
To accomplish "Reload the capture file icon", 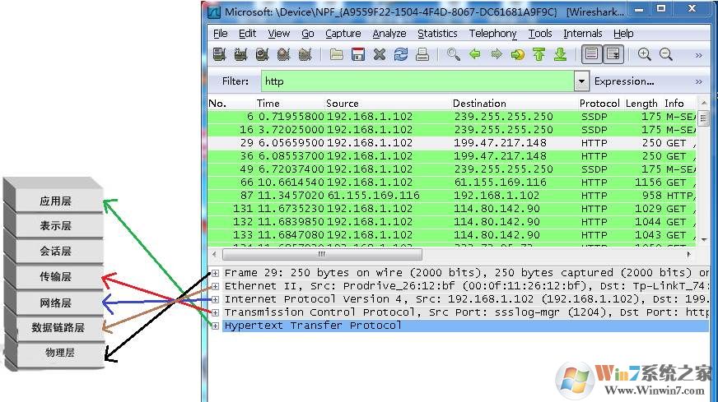I will tap(401, 55).
